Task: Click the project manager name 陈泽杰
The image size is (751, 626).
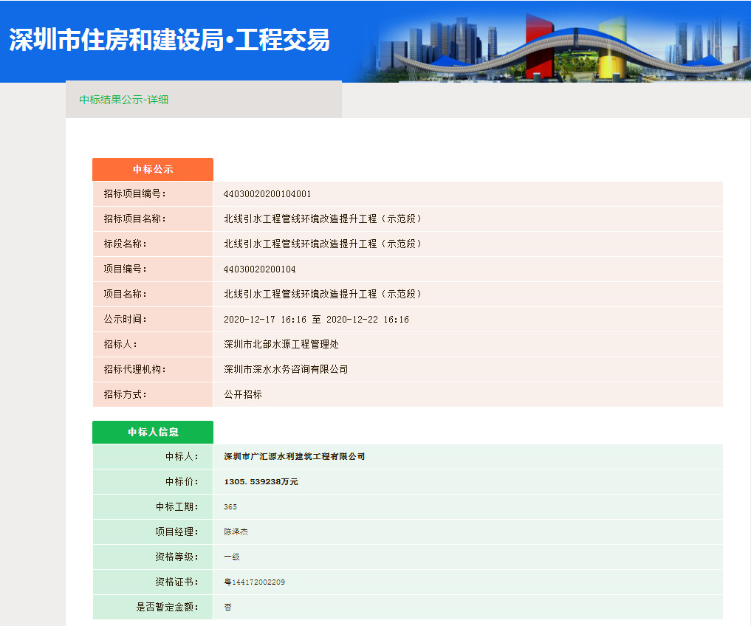Action: coord(236,532)
